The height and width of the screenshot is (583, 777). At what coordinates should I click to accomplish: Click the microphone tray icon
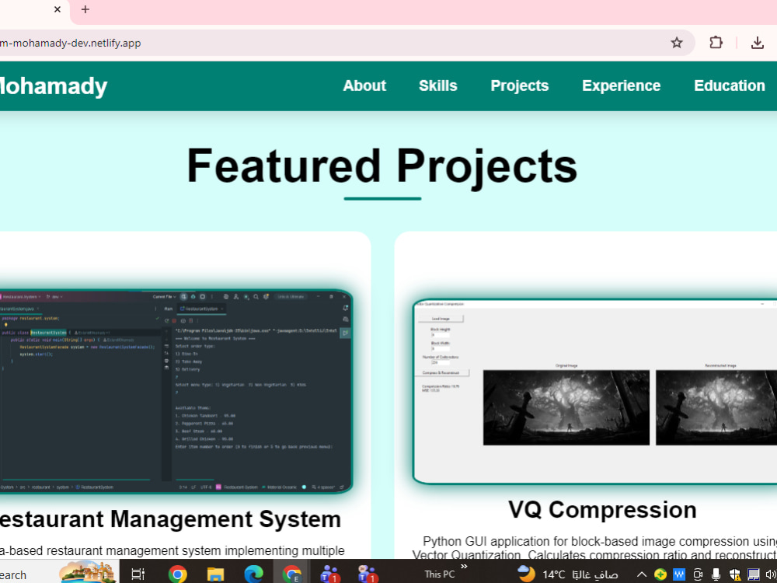coord(716,574)
